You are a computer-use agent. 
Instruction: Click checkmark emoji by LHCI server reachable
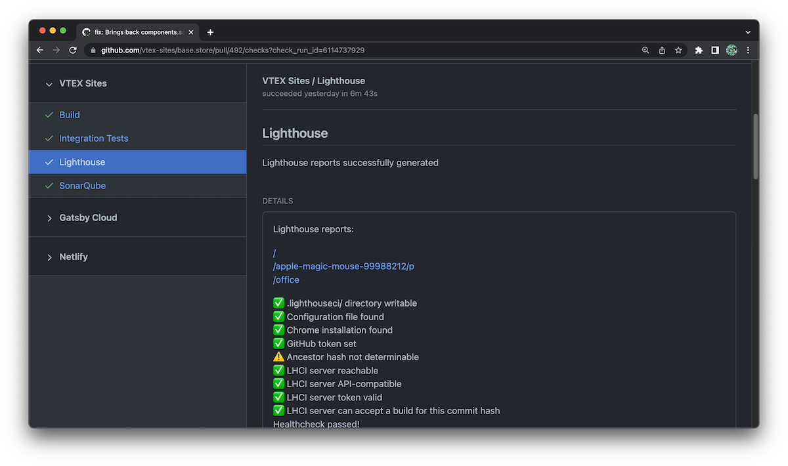pos(278,371)
